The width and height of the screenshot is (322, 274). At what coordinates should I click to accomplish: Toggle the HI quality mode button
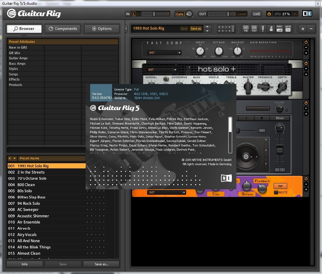coord(296,14)
